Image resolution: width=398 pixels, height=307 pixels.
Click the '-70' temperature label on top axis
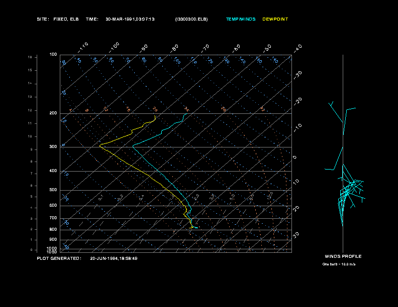205,49
